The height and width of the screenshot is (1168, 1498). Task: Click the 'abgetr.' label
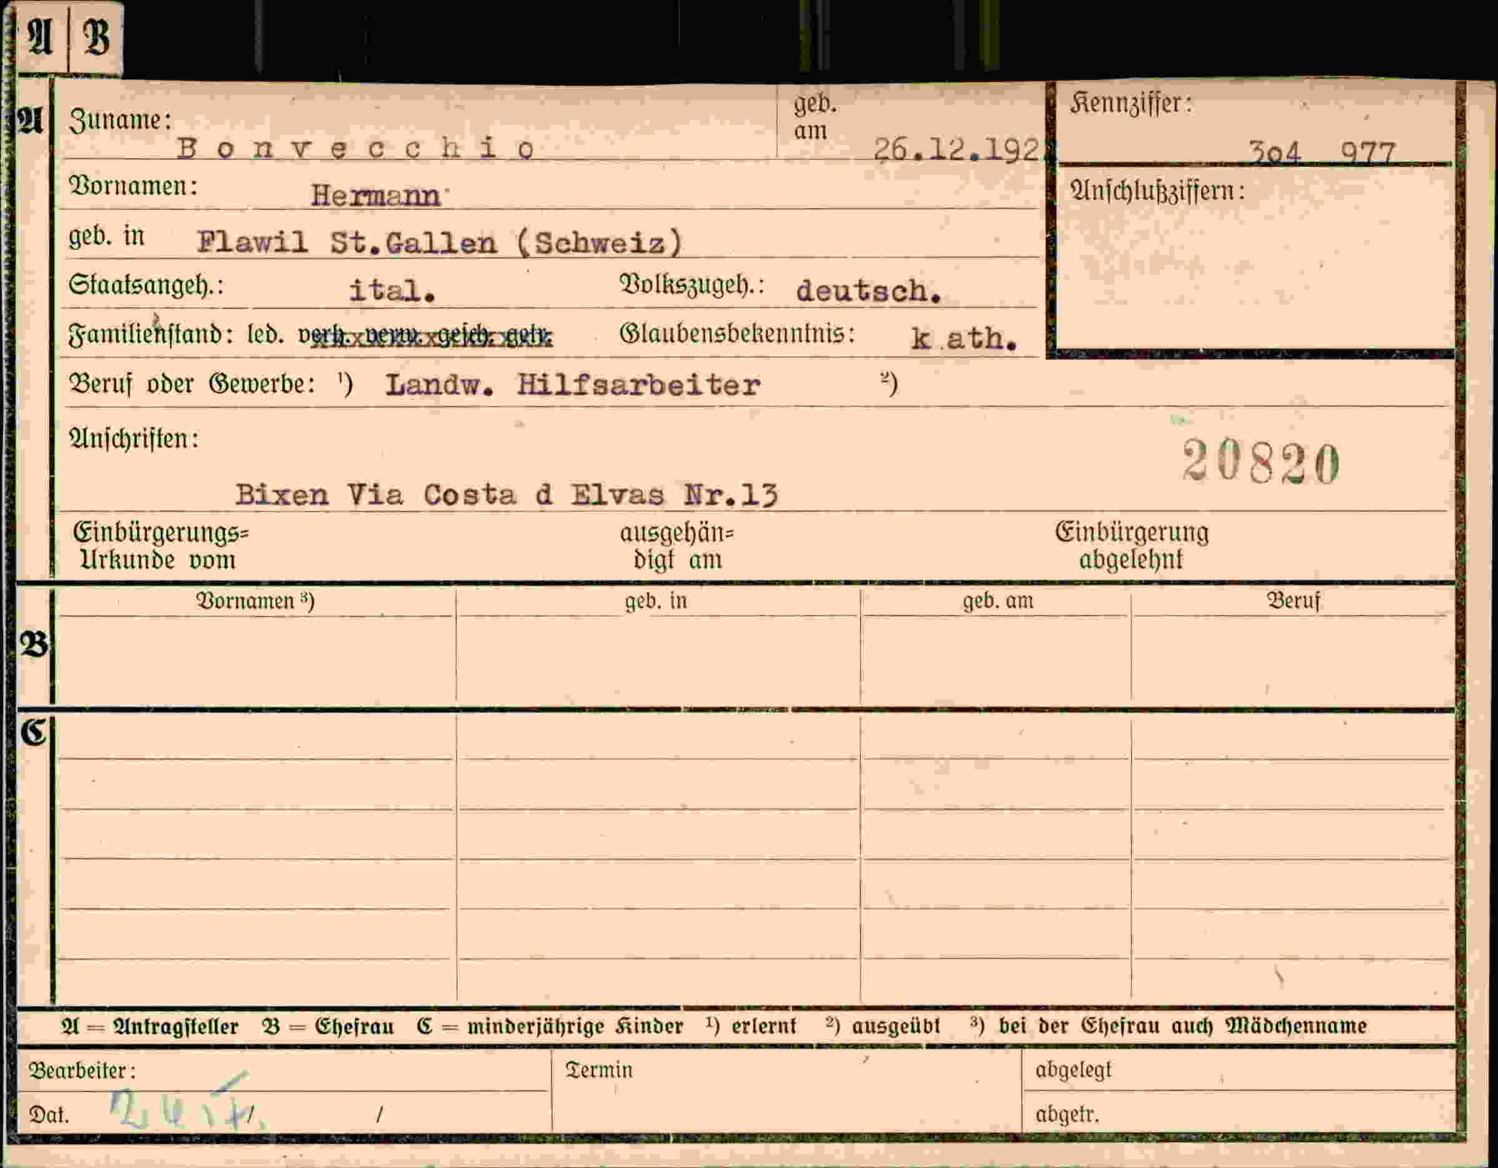coord(1067,1114)
